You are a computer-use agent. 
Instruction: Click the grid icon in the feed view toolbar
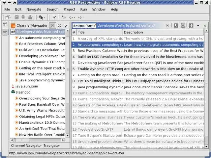tap(183, 26)
